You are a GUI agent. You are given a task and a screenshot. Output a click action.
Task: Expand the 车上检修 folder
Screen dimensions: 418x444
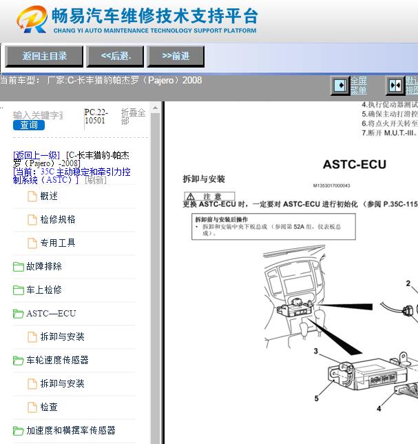pyautogui.click(x=44, y=290)
